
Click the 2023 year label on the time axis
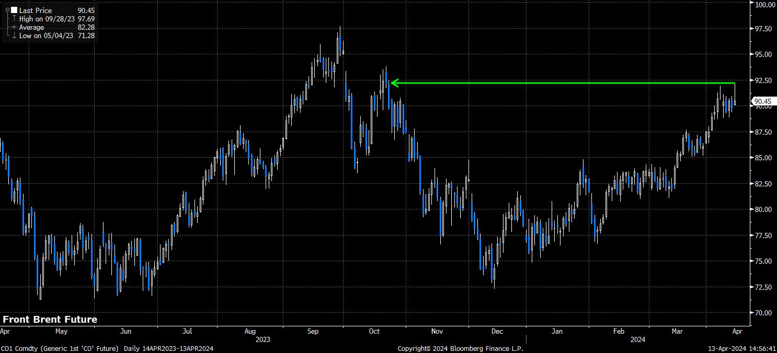coord(263,339)
